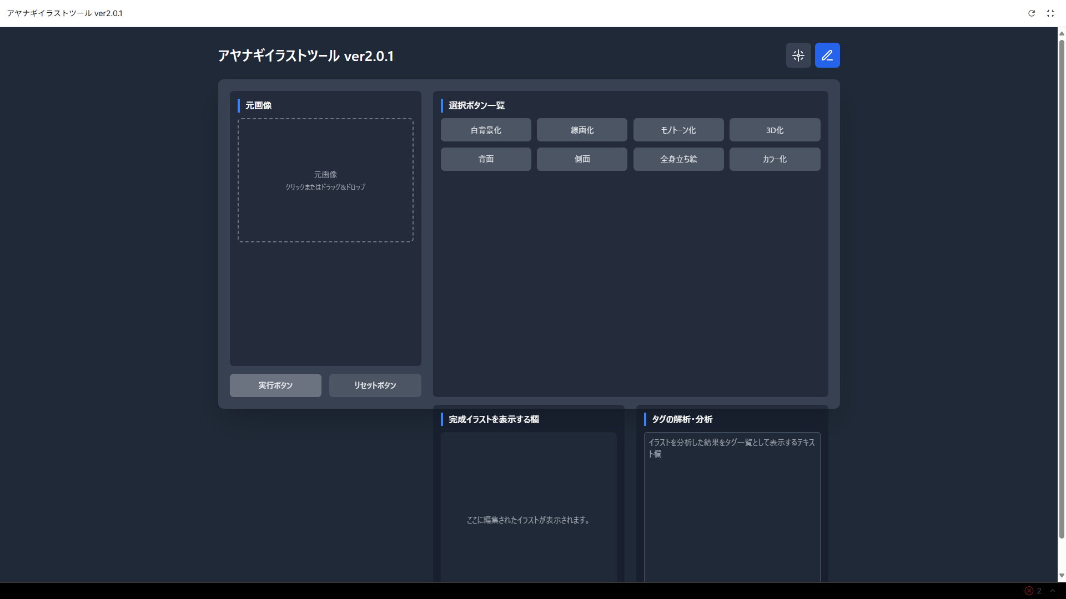Select the 白背景化 option

pyautogui.click(x=486, y=130)
